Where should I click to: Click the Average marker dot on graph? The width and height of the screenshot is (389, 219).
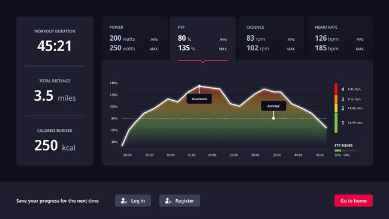coord(273,118)
